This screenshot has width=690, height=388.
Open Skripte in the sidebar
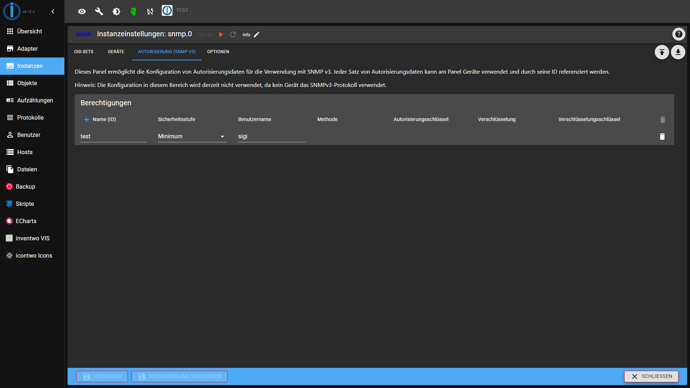pyautogui.click(x=32, y=204)
